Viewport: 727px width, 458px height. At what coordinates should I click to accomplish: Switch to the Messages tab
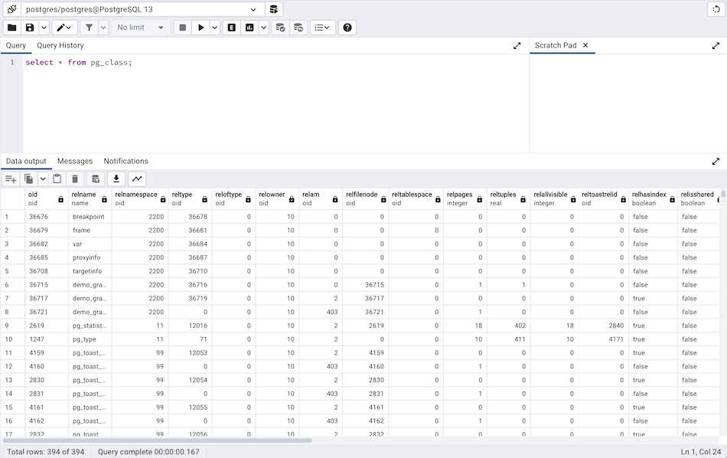pos(73,161)
